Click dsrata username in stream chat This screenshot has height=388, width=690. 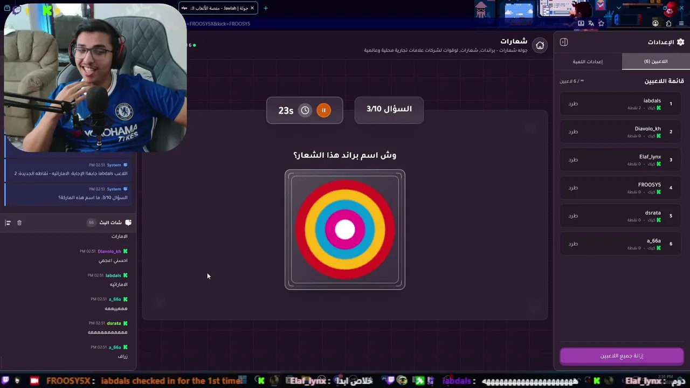tap(114, 323)
